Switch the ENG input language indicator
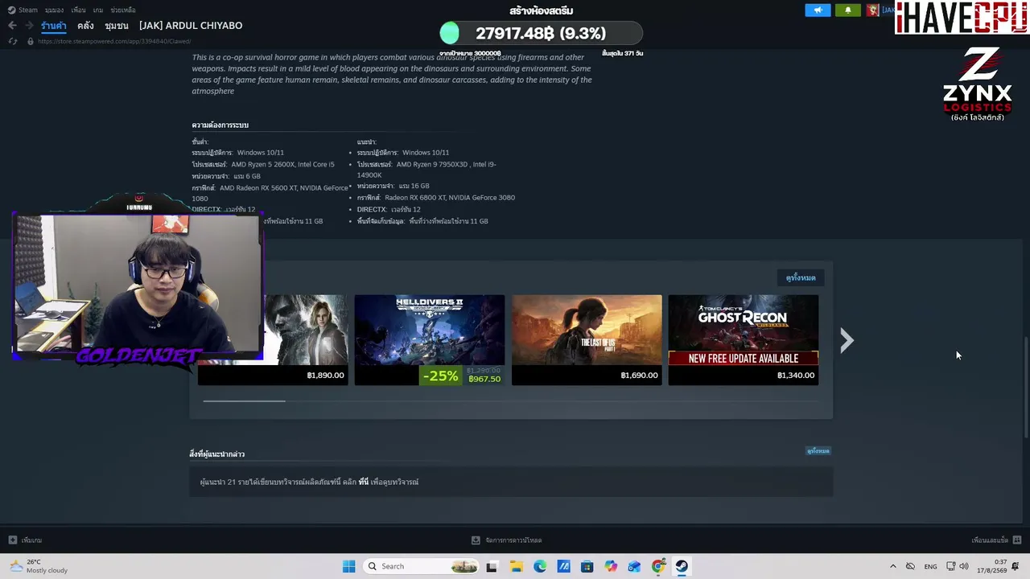Image resolution: width=1030 pixels, height=579 pixels. [930, 566]
